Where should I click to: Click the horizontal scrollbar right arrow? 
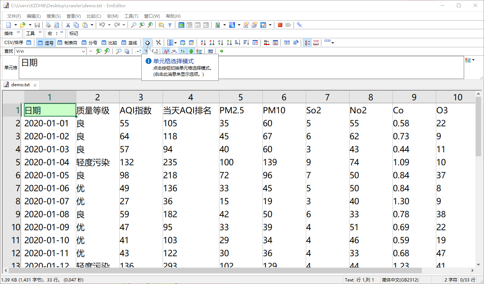click(472, 270)
